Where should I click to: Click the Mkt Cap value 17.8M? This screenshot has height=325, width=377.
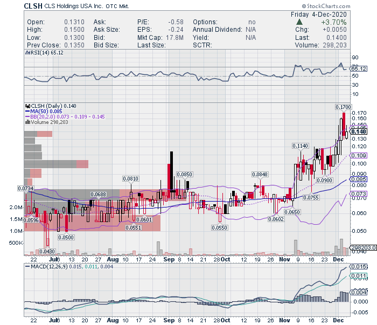coord(174,38)
